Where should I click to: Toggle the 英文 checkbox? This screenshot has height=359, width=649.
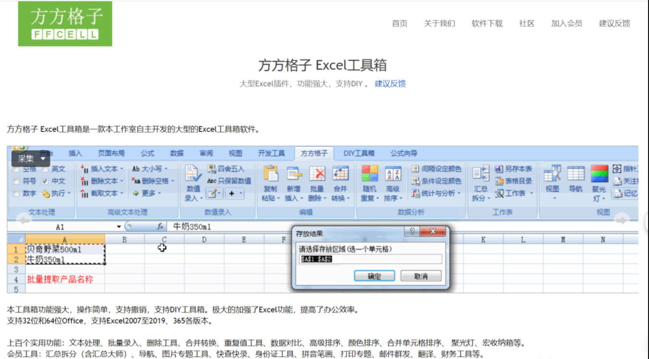click(x=45, y=169)
